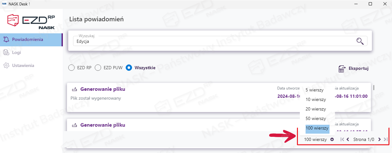Select the Wszystkie radio button
This screenshot has height=153, width=392.
(129, 68)
